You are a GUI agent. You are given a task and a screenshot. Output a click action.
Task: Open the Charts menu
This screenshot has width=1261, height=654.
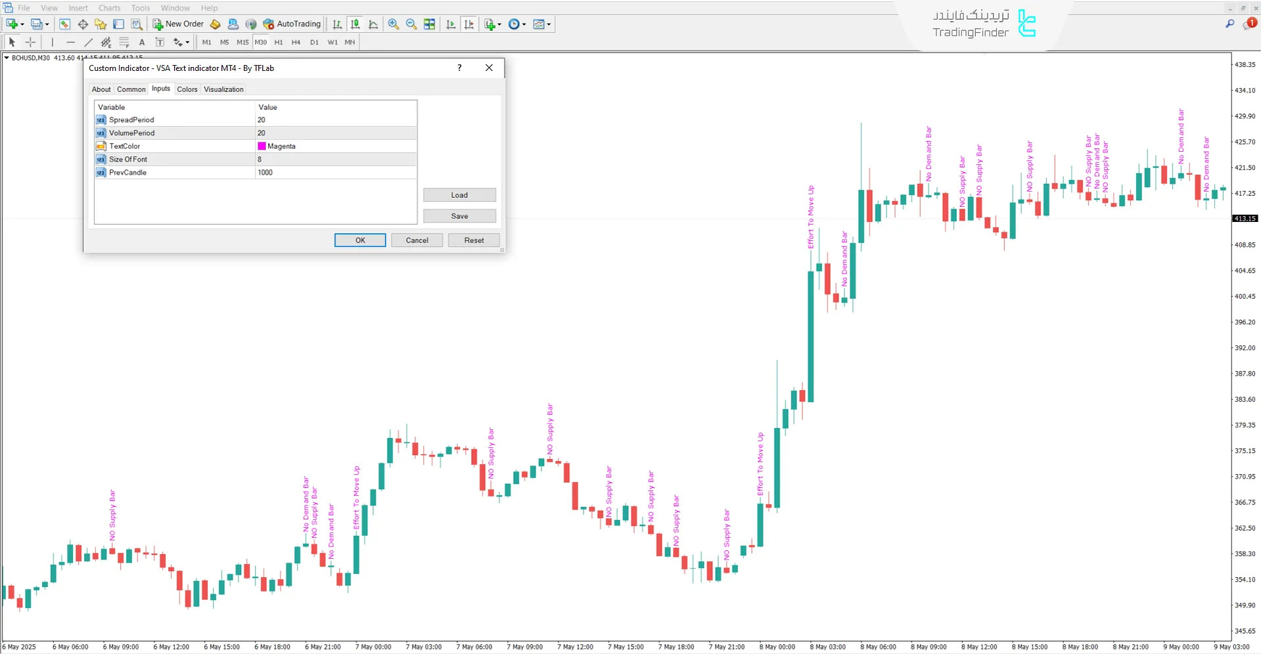tap(109, 8)
